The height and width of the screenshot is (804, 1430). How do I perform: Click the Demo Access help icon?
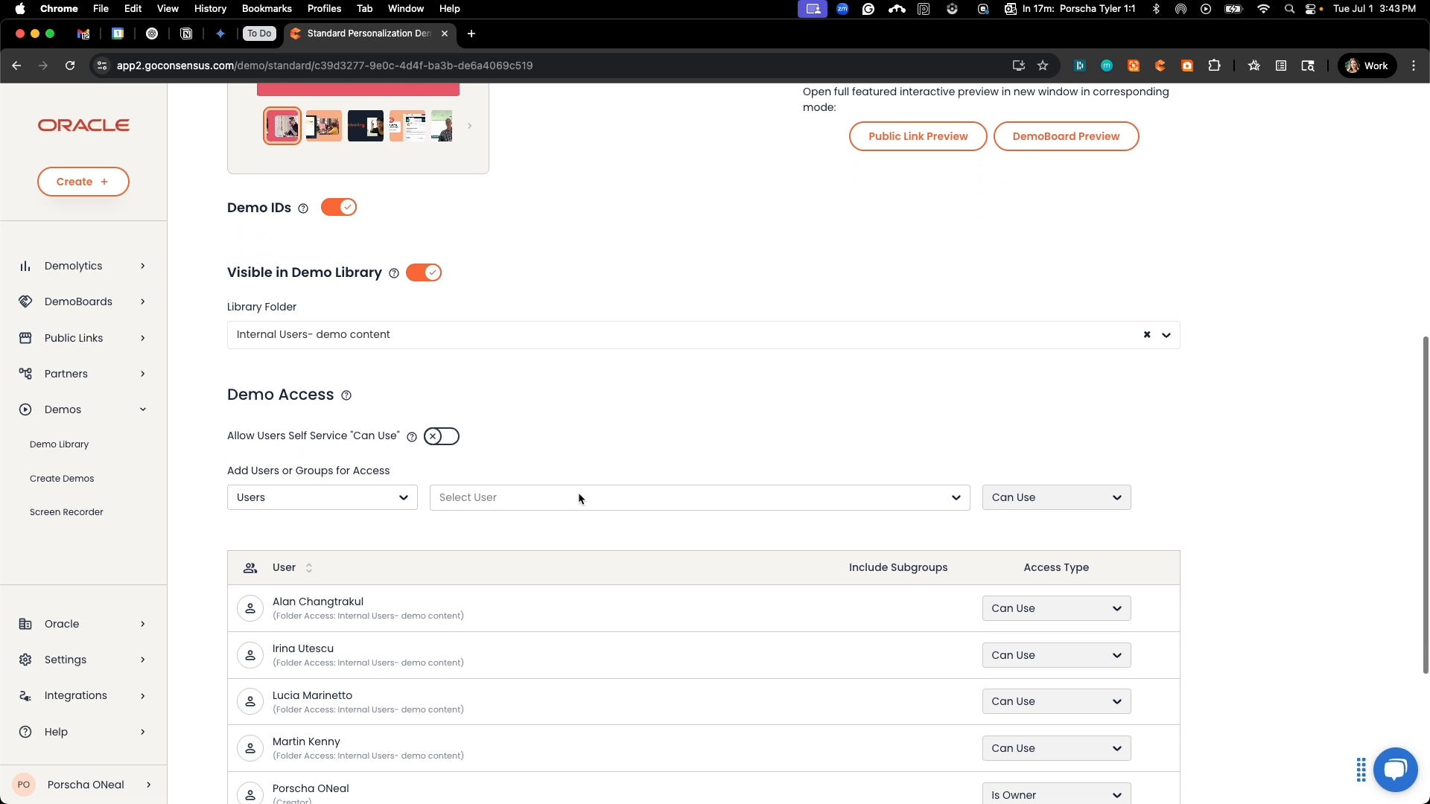pyautogui.click(x=346, y=395)
